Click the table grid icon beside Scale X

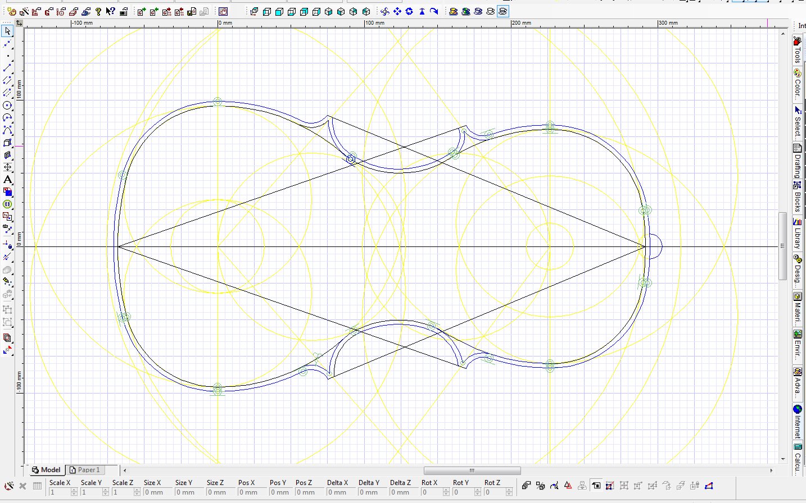(37, 486)
